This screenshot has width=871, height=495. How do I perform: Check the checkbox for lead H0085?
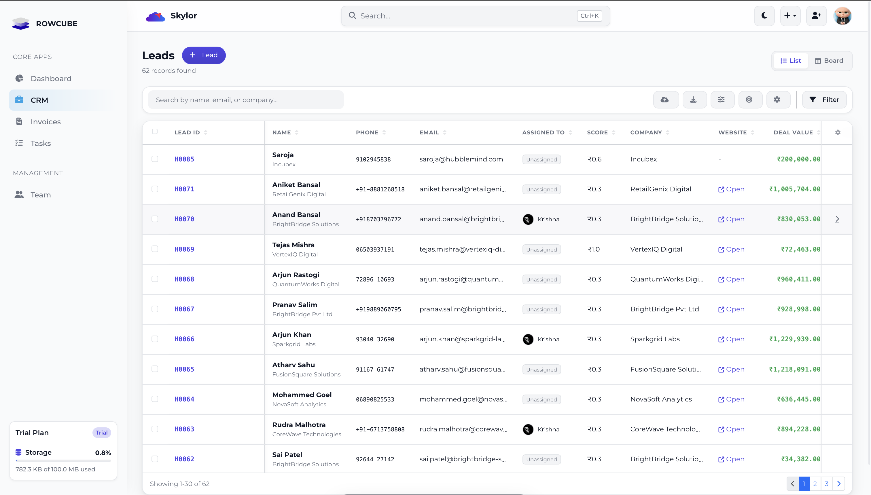point(155,159)
